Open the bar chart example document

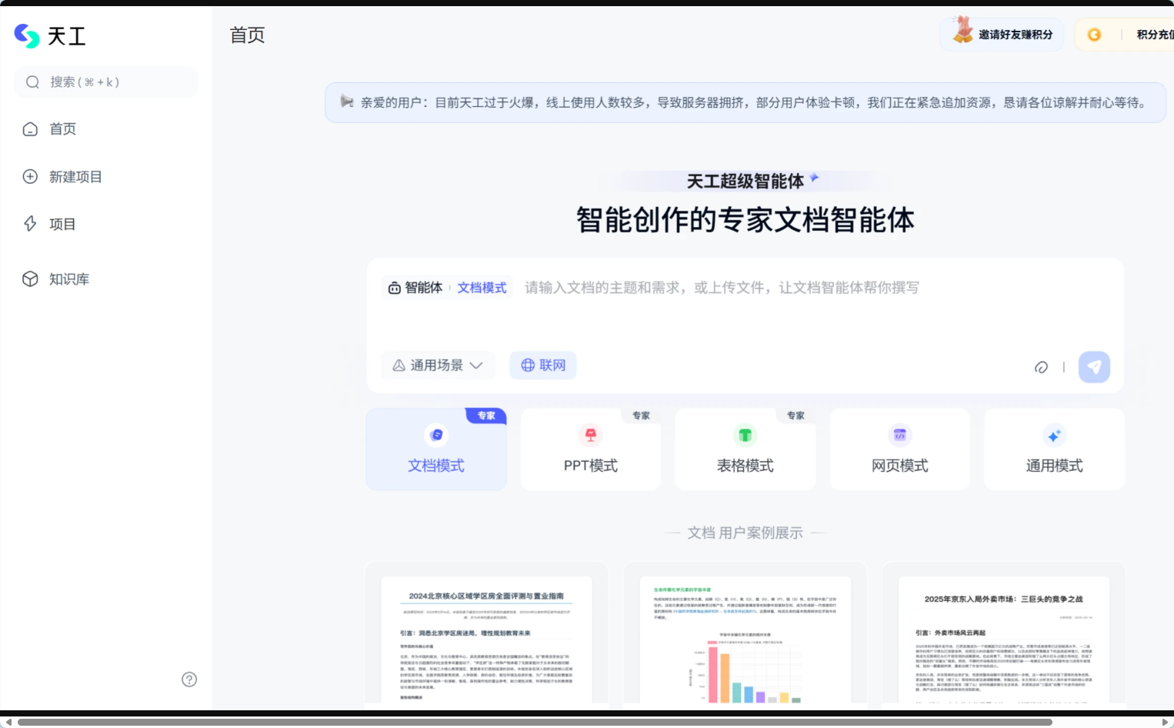point(745,636)
